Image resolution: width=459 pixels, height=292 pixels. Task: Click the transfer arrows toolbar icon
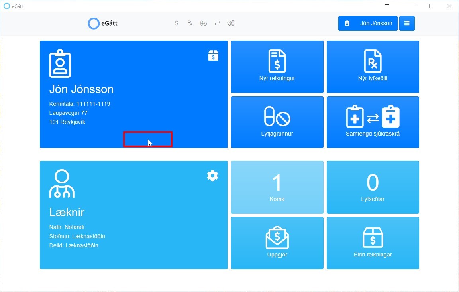click(217, 23)
